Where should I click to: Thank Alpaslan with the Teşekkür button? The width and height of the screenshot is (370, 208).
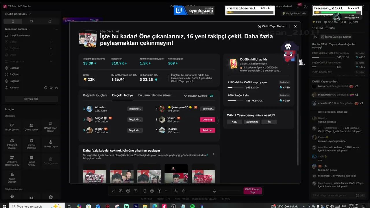135,109
